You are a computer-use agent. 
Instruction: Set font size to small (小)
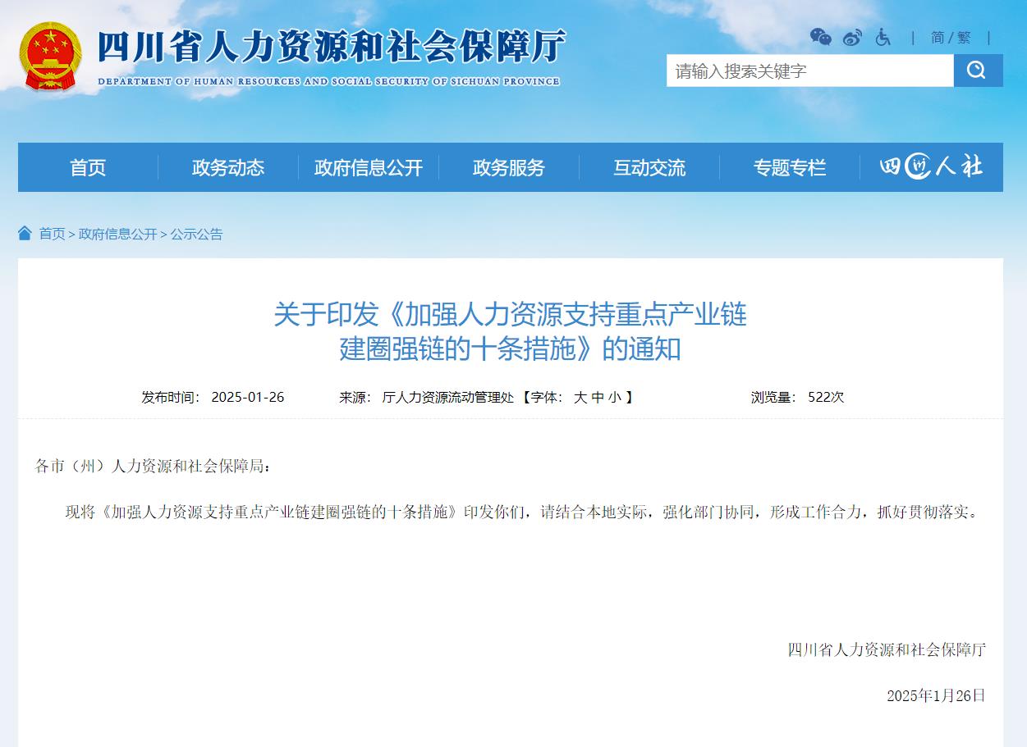click(614, 398)
